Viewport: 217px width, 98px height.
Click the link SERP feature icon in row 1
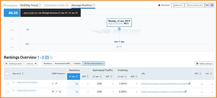pos(53,84)
